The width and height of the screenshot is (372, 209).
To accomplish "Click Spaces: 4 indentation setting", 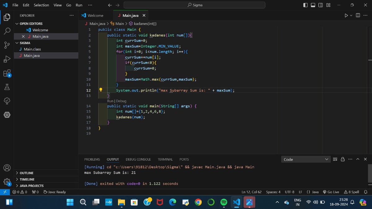I will click(x=273, y=192).
